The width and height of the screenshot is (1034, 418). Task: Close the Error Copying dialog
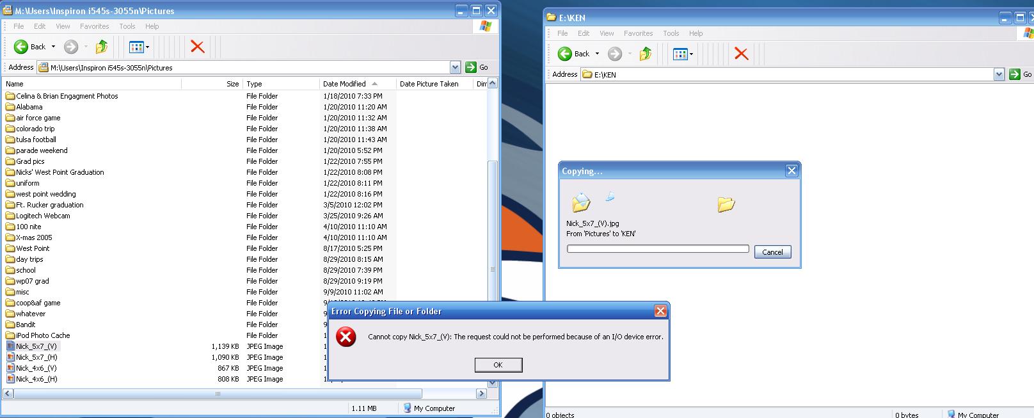point(661,311)
